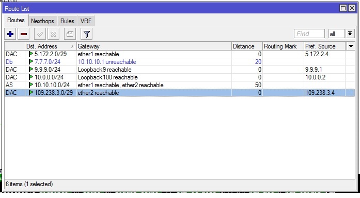Close the Route List window
The image size is (360, 198).
pos(352,8)
